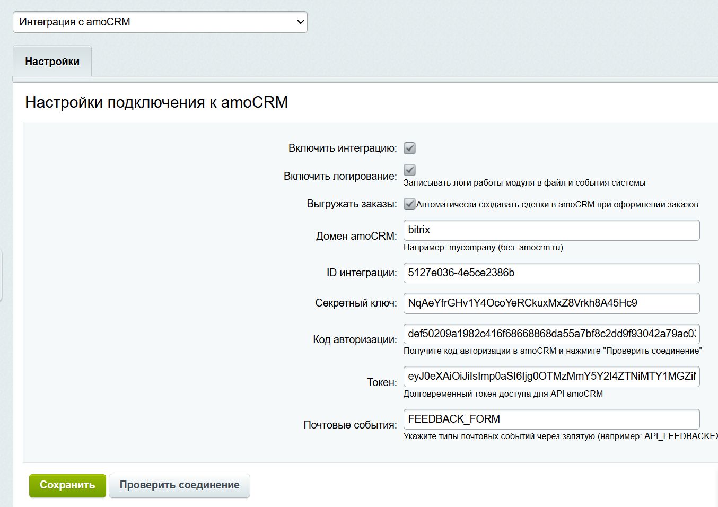This screenshot has width=718, height=507.
Task: Place cursor in the "Токен" field
Action: point(551,377)
